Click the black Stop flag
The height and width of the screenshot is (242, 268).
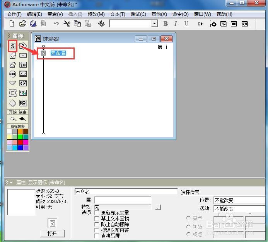(x=22, y=119)
